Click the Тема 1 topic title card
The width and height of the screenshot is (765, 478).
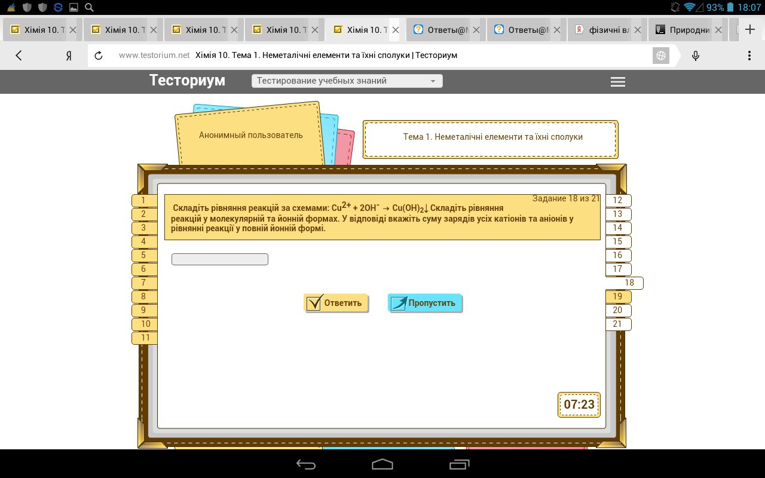(491, 139)
